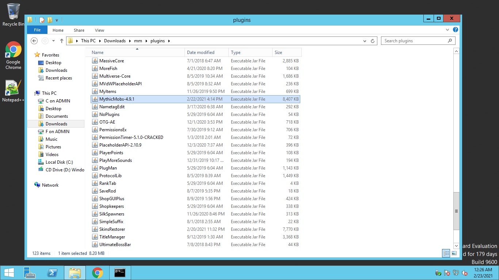Click the Downloads breadcrumb in address bar
This screenshot has width=499, height=280.
point(115,41)
